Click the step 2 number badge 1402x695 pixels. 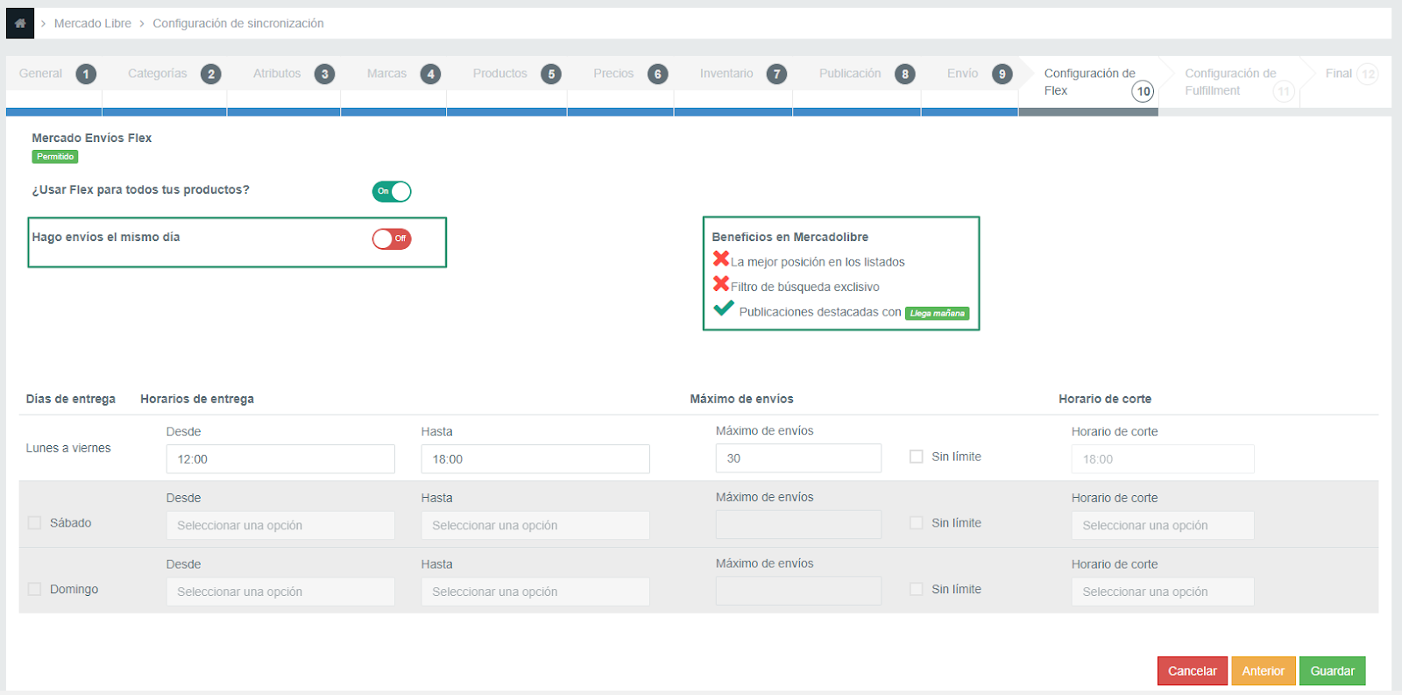click(x=211, y=74)
